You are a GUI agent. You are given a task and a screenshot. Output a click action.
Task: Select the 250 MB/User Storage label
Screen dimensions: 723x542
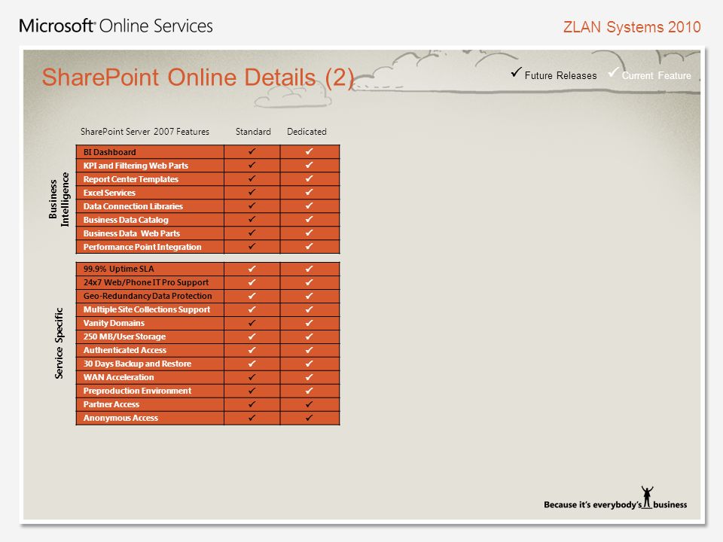(124, 336)
